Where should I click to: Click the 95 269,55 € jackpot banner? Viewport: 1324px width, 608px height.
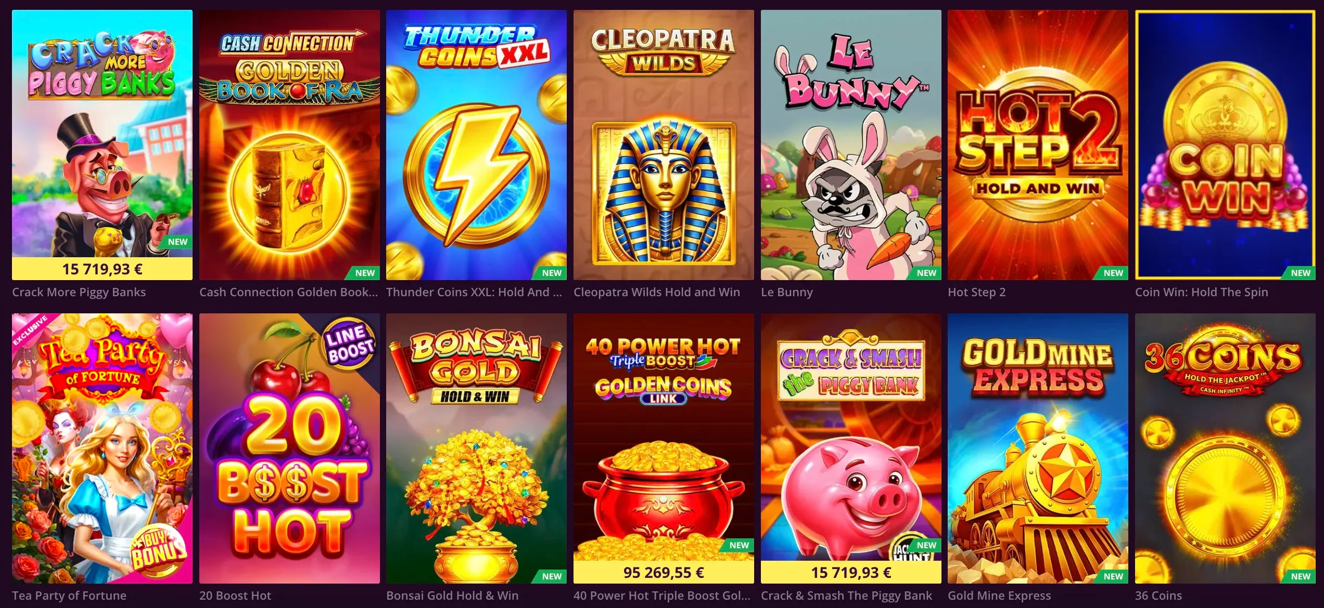tap(664, 573)
